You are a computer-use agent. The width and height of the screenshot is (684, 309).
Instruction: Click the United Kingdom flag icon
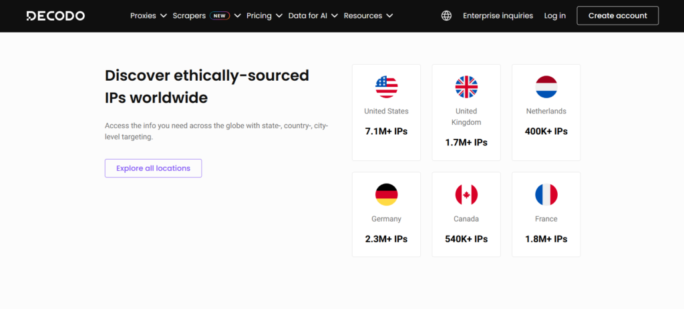[466, 87]
